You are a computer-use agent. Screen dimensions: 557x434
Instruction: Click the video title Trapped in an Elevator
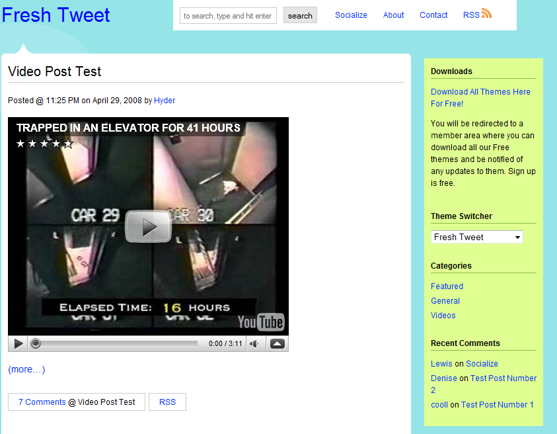point(128,128)
